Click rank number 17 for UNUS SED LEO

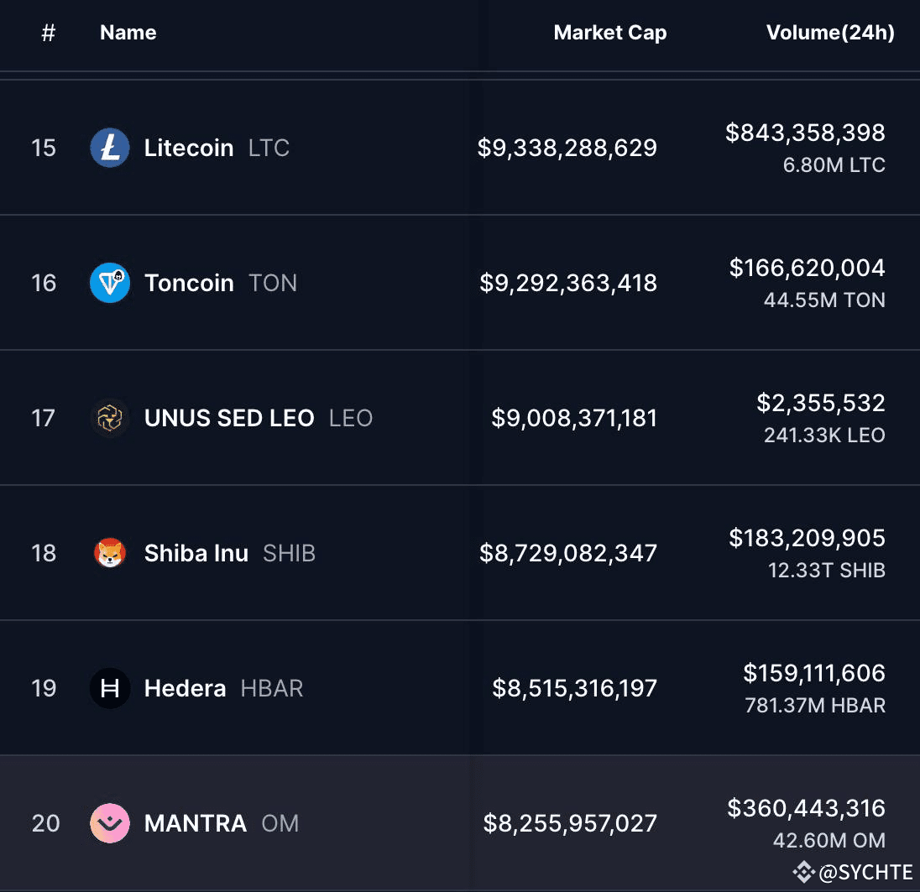click(46, 418)
